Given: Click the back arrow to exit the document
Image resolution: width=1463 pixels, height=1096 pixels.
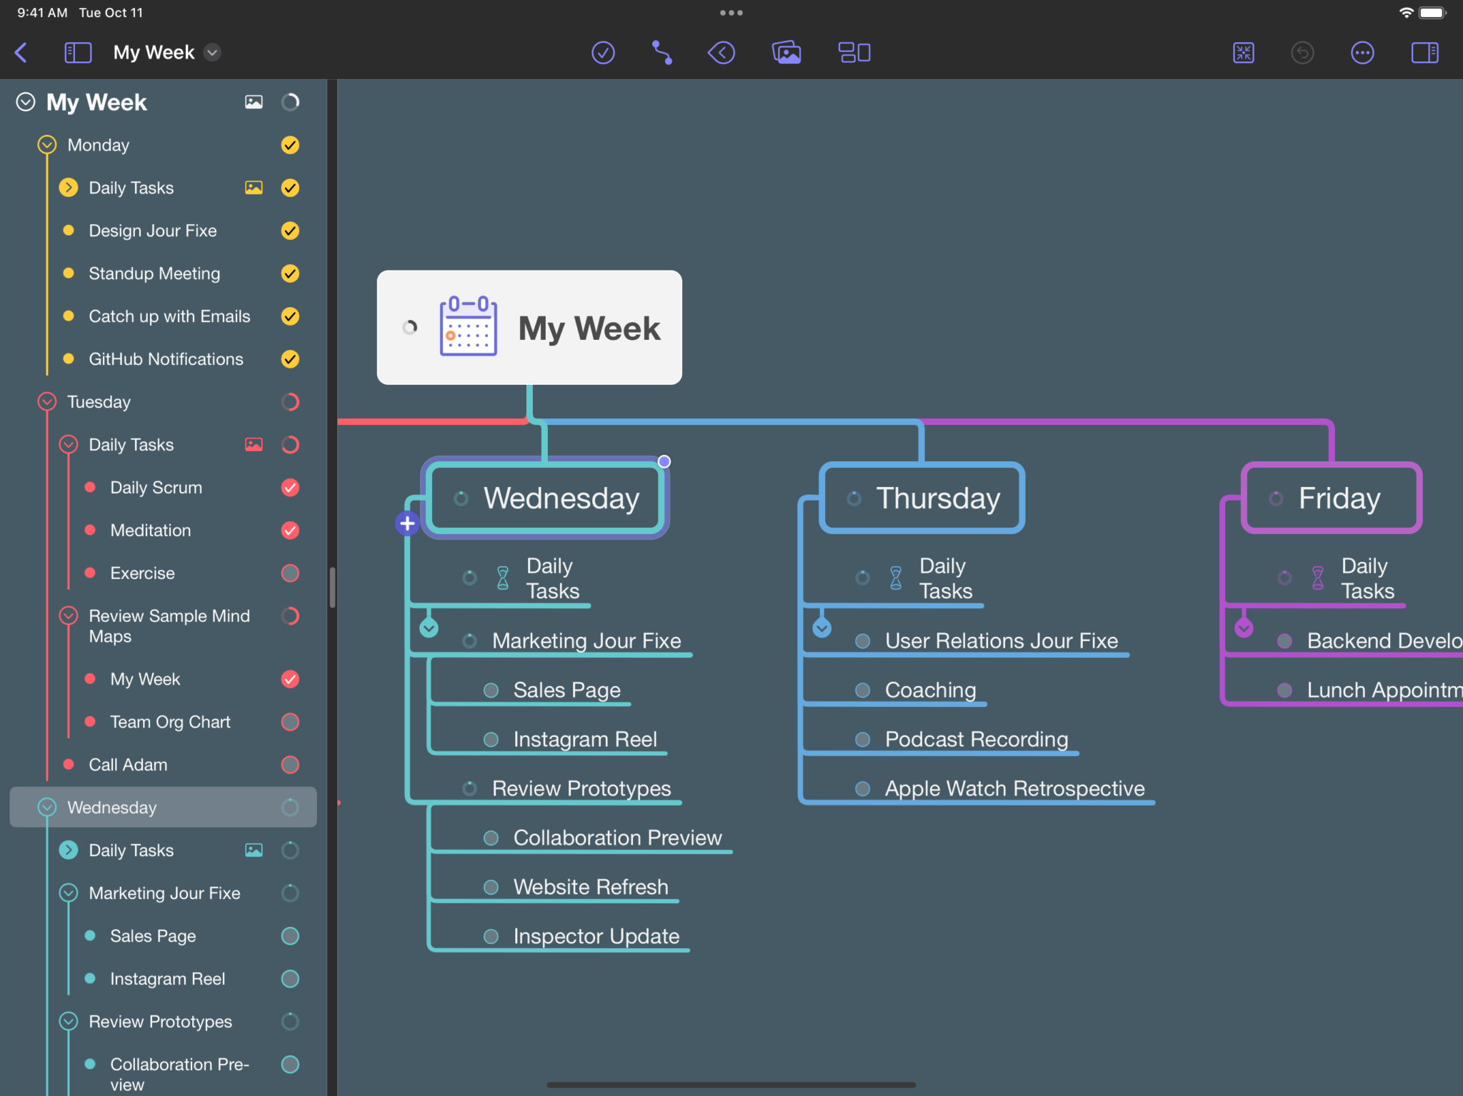Looking at the screenshot, I should 21,52.
